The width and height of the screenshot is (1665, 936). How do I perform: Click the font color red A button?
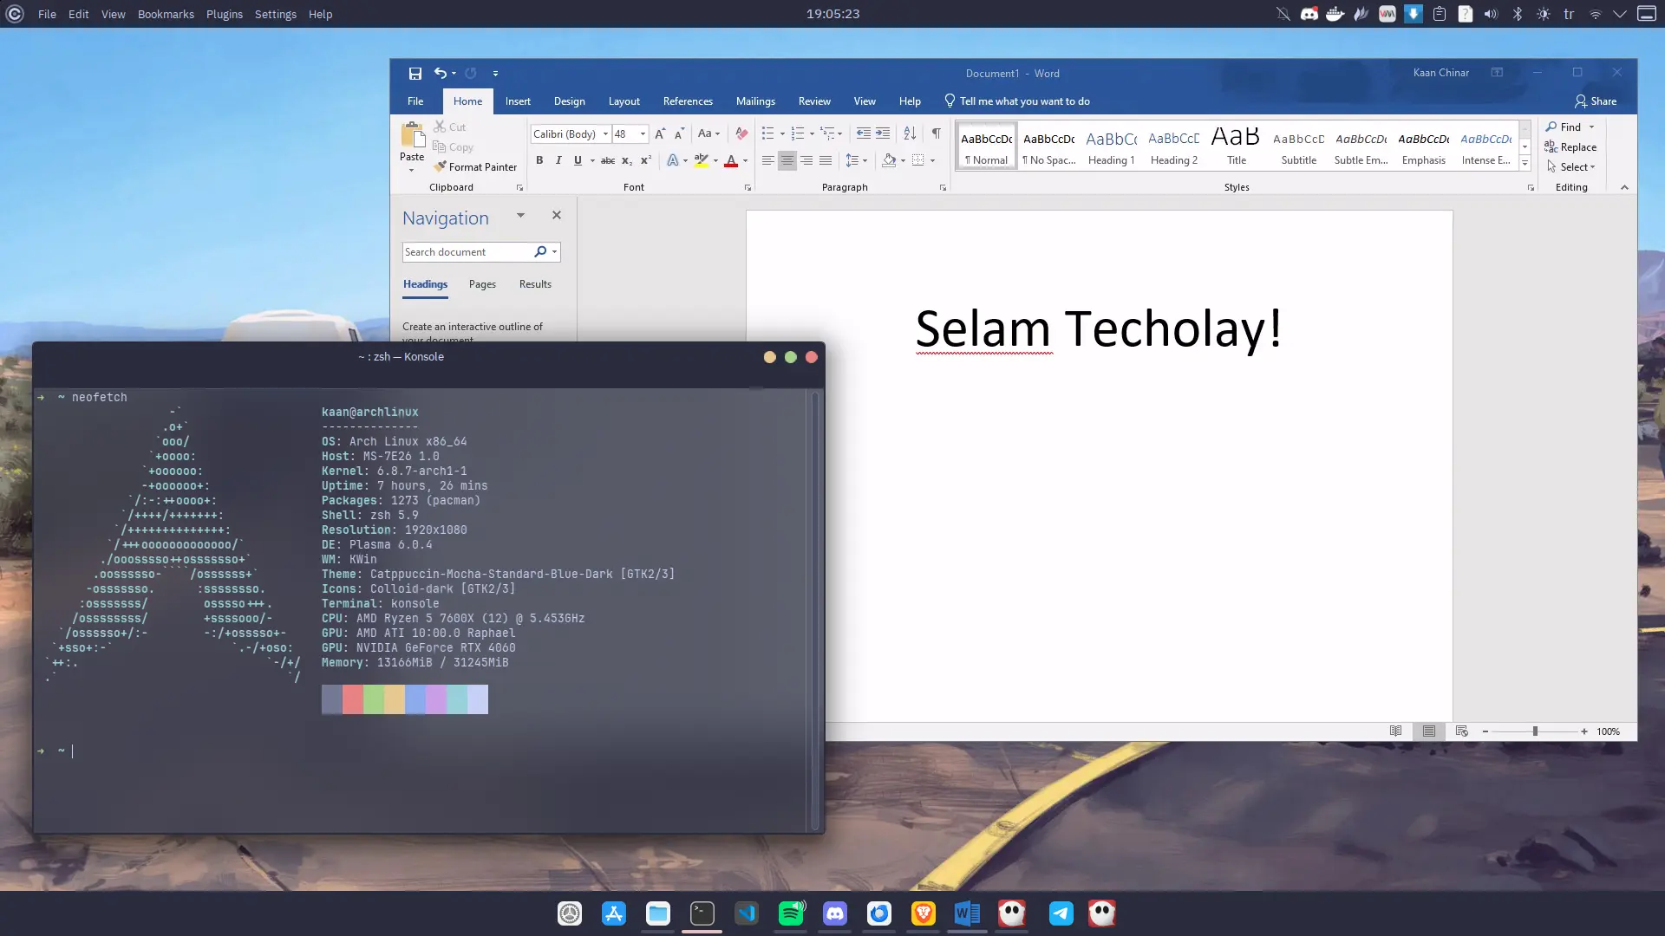tap(731, 160)
